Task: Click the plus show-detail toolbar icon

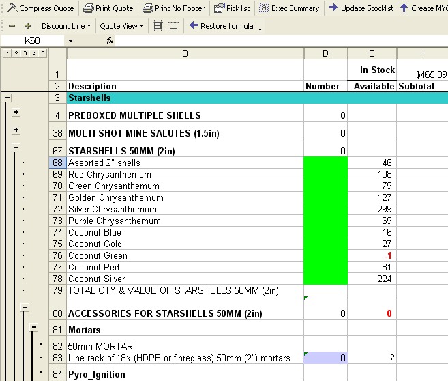Action: pyautogui.click(x=27, y=26)
